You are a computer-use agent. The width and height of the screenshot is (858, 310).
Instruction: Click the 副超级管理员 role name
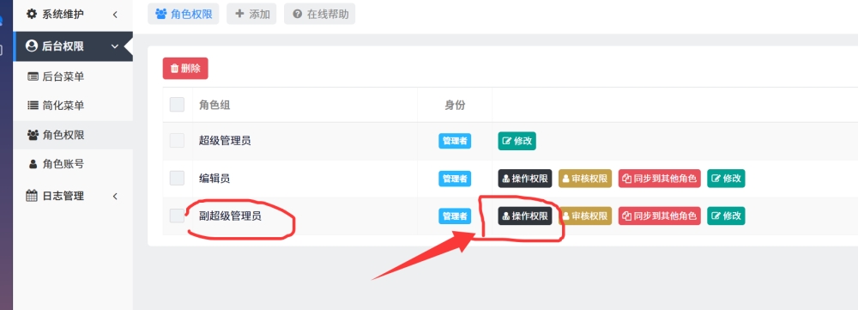230,216
